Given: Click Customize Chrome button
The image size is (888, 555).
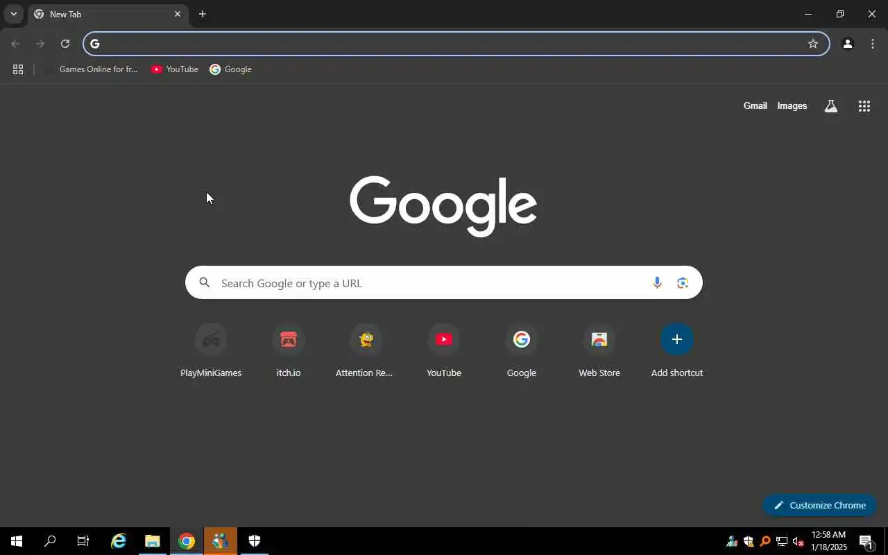Looking at the screenshot, I should tap(820, 505).
